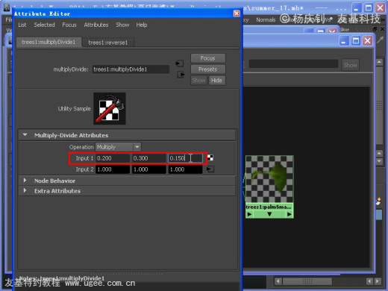Maximize the Hypershade background window
Image resolution: width=388 pixels, height=291 pixels.
click(356, 41)
